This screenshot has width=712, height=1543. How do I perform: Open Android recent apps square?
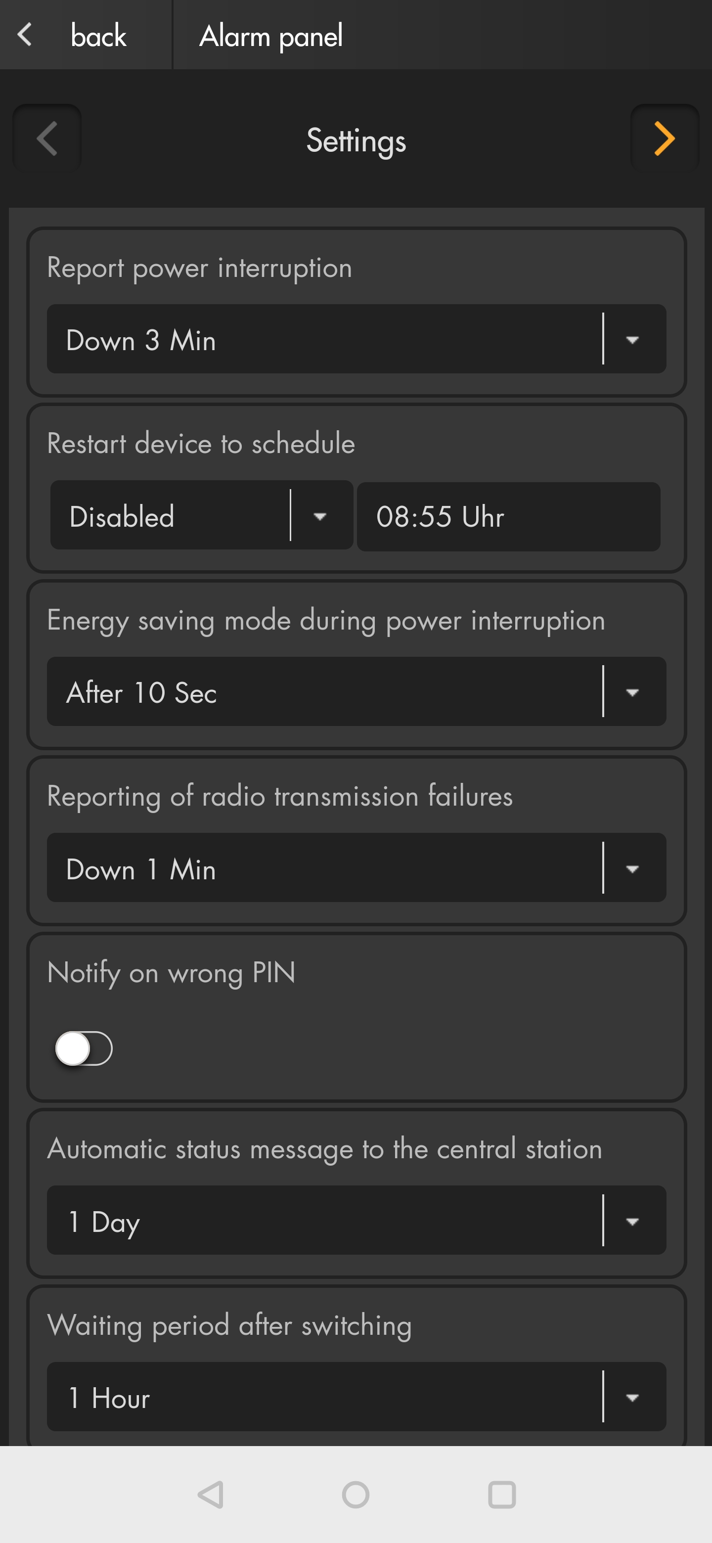(x=501, y=1495)
